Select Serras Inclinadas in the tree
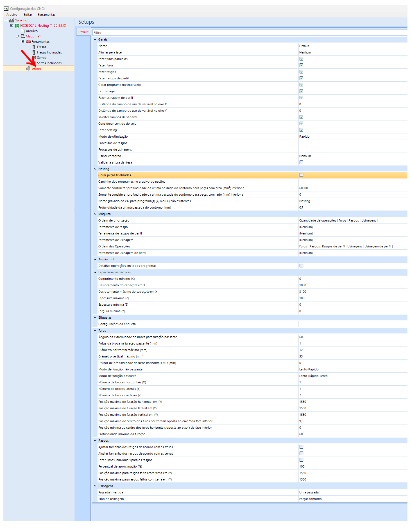The width and height of the screenshot is (410, 532). 49,63
